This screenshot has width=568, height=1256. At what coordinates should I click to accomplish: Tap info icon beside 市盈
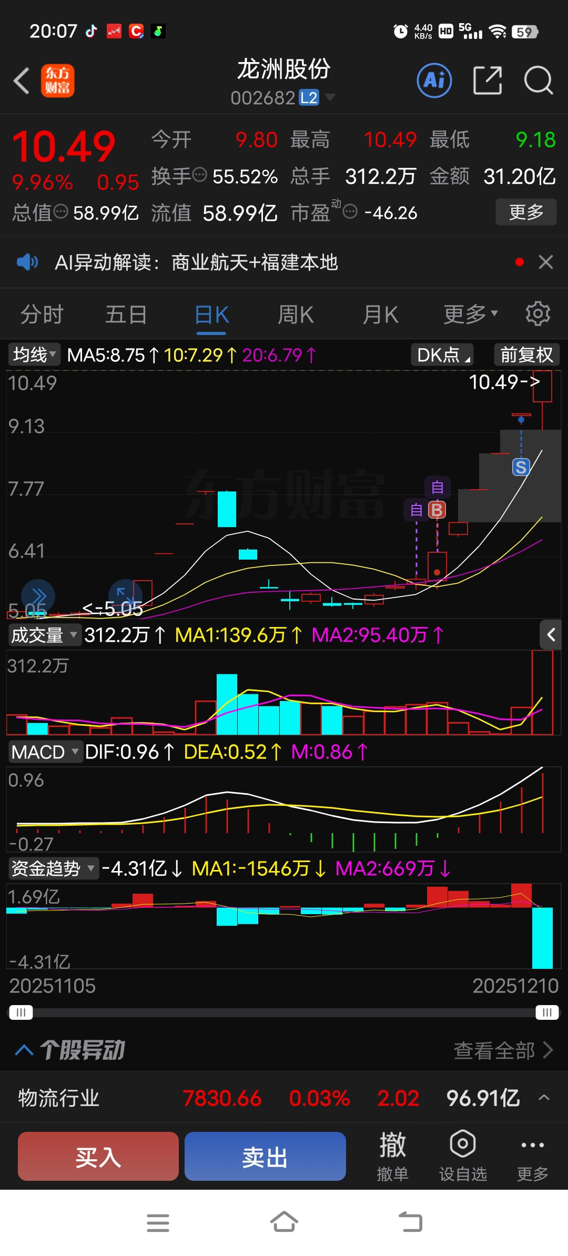[x=350, y=211]
